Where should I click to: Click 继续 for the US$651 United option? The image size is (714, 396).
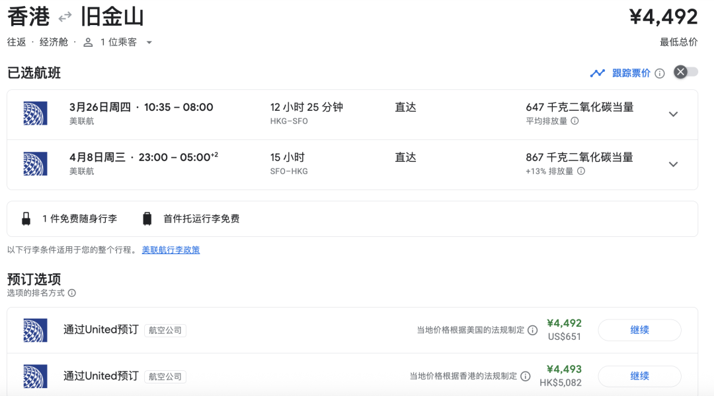[x=639, y=330]
